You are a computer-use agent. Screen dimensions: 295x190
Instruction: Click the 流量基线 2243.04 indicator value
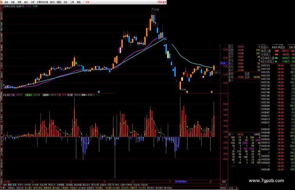coord(32,95)
